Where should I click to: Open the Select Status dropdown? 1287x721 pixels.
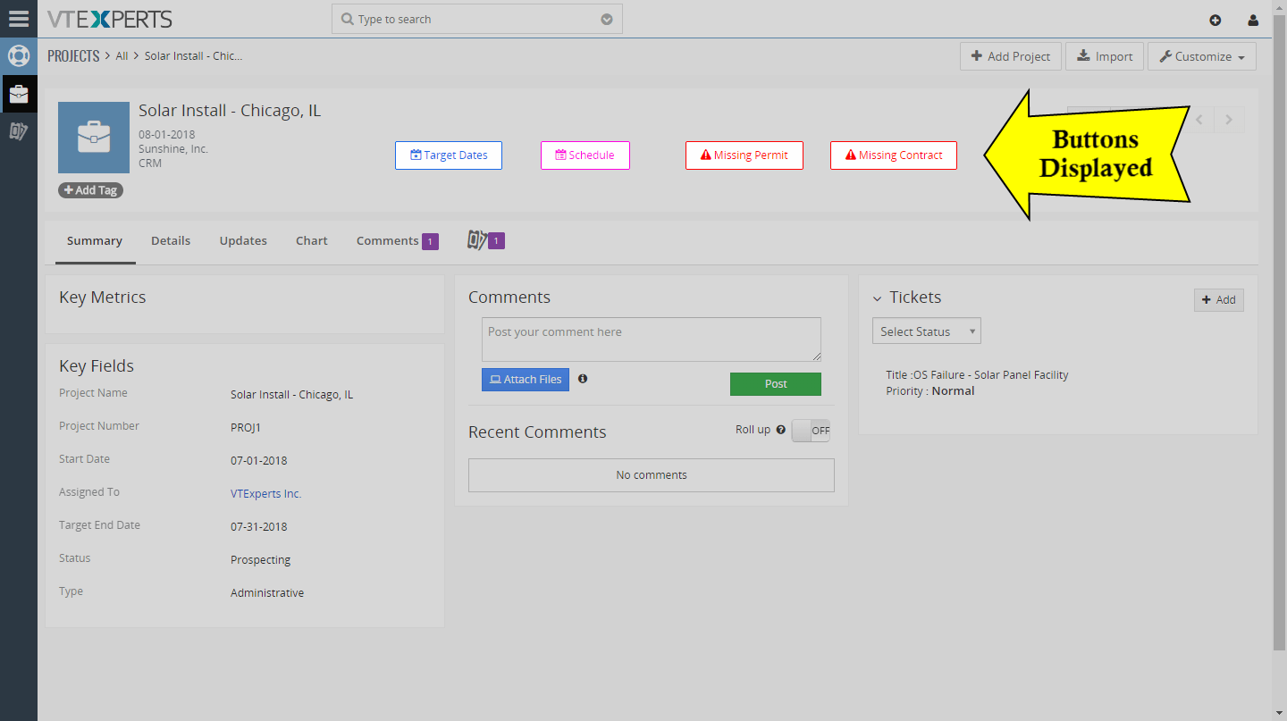pos(926,331)
